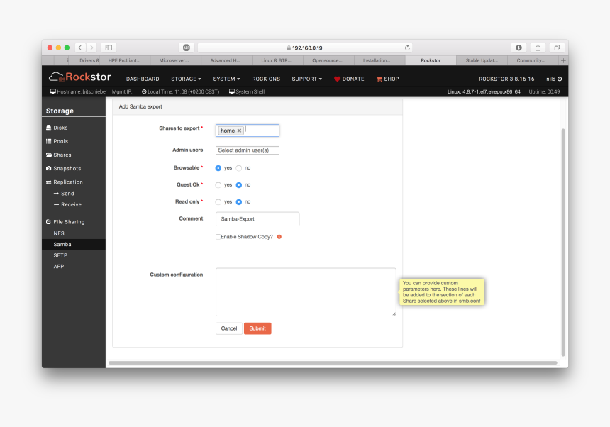This screenshot has width=610, height=427.
Task: Open a new browser tab
Action: click(x=563, y=60)
